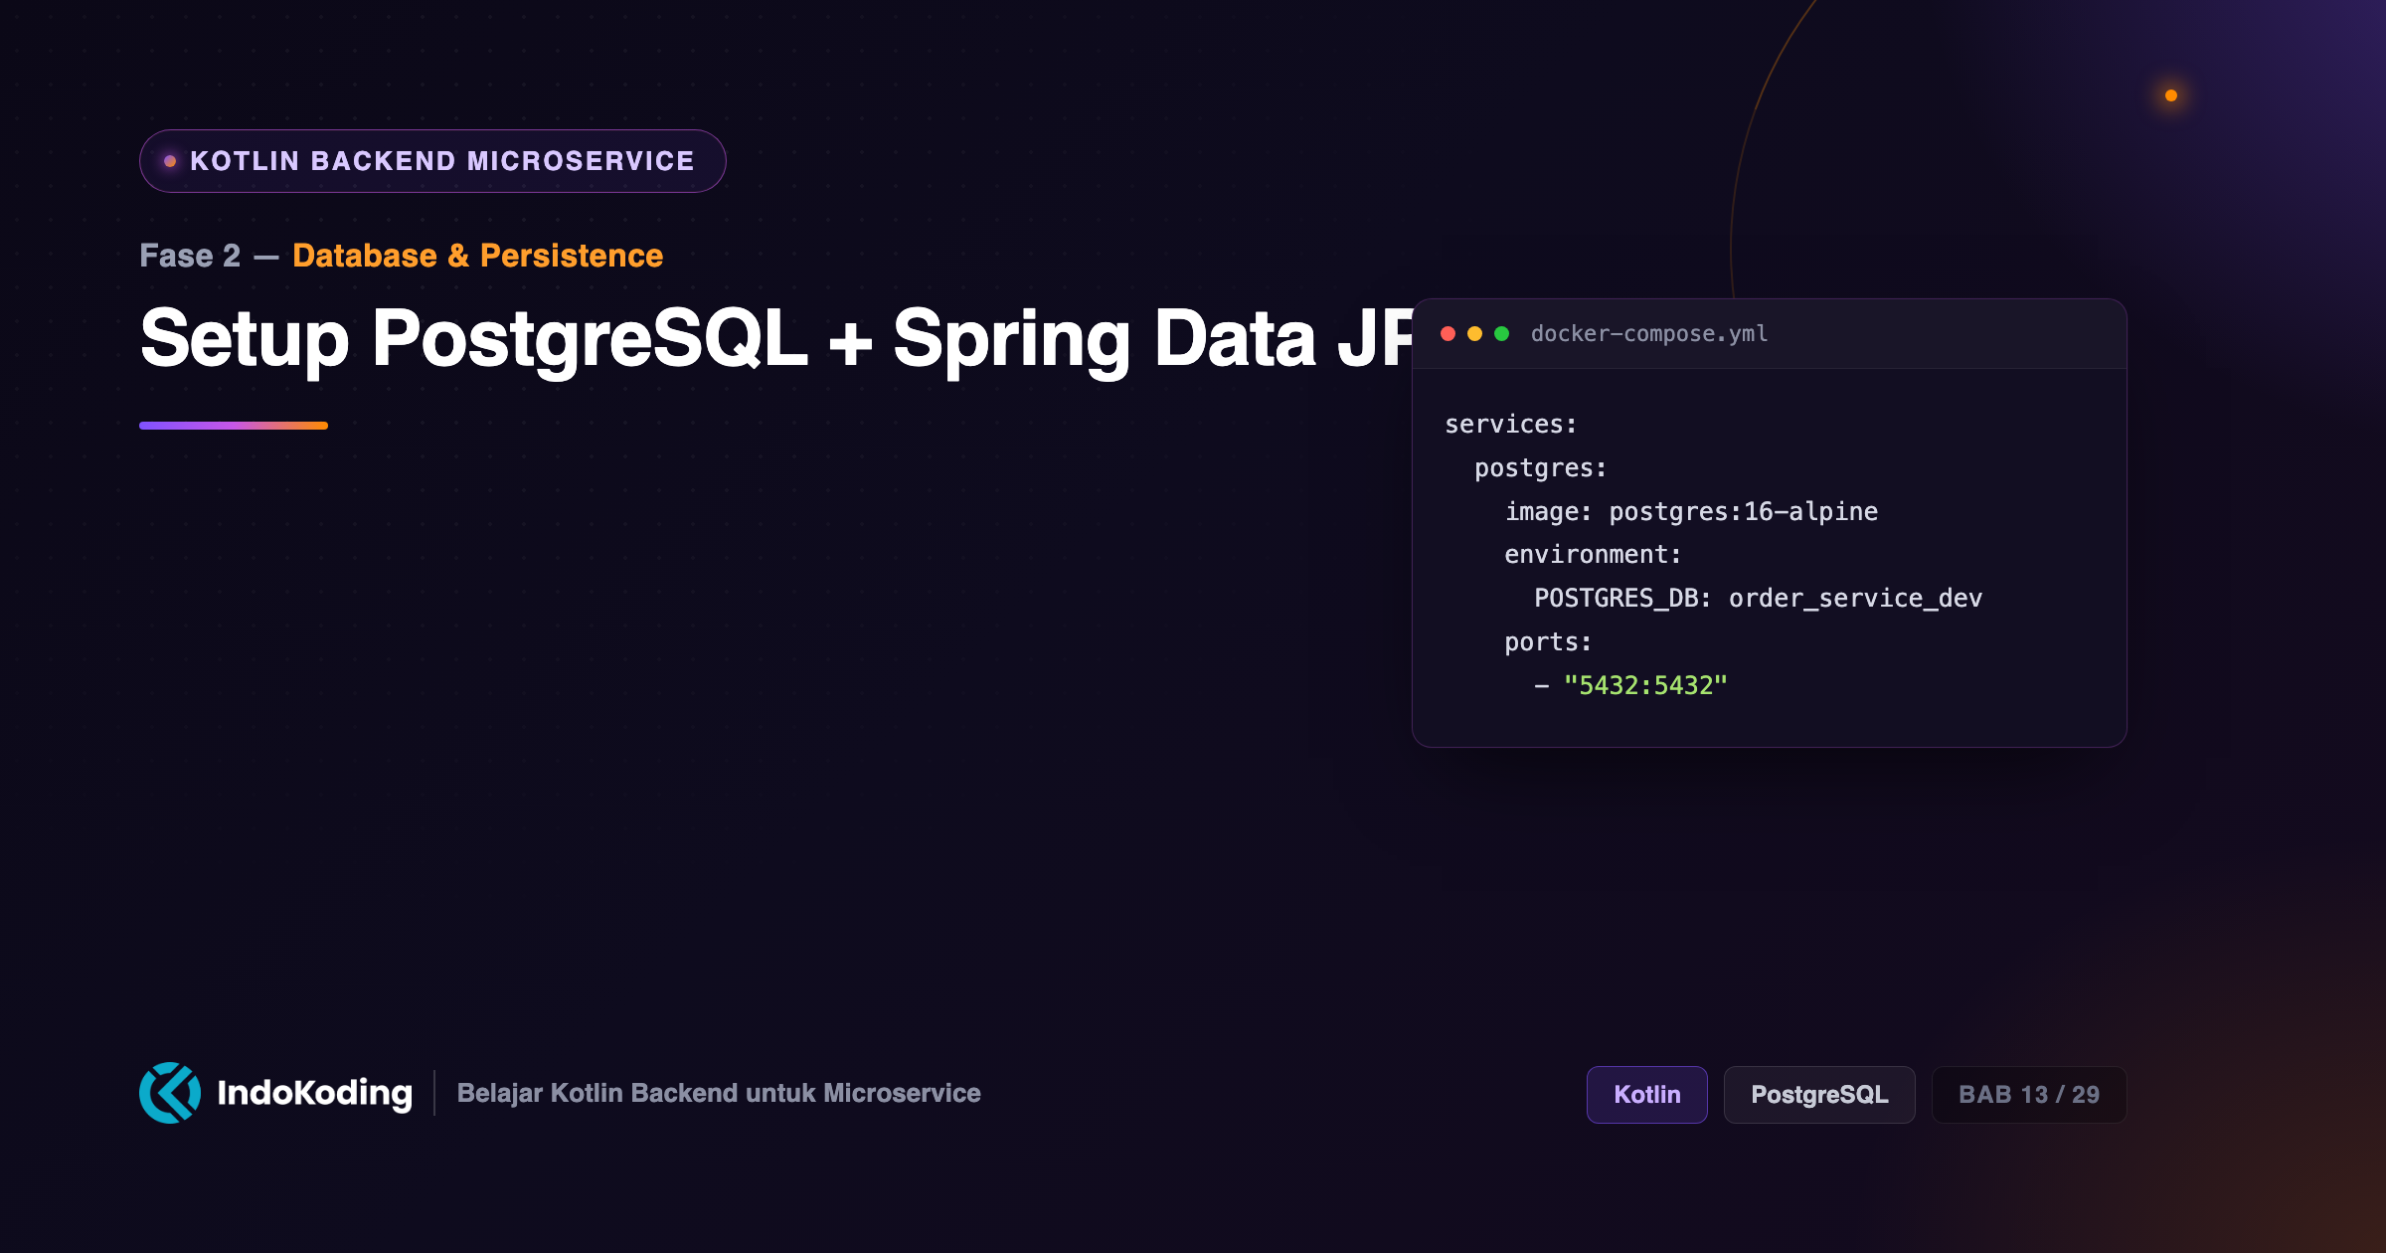Click the yellow dot in code window

(1474, 334)
